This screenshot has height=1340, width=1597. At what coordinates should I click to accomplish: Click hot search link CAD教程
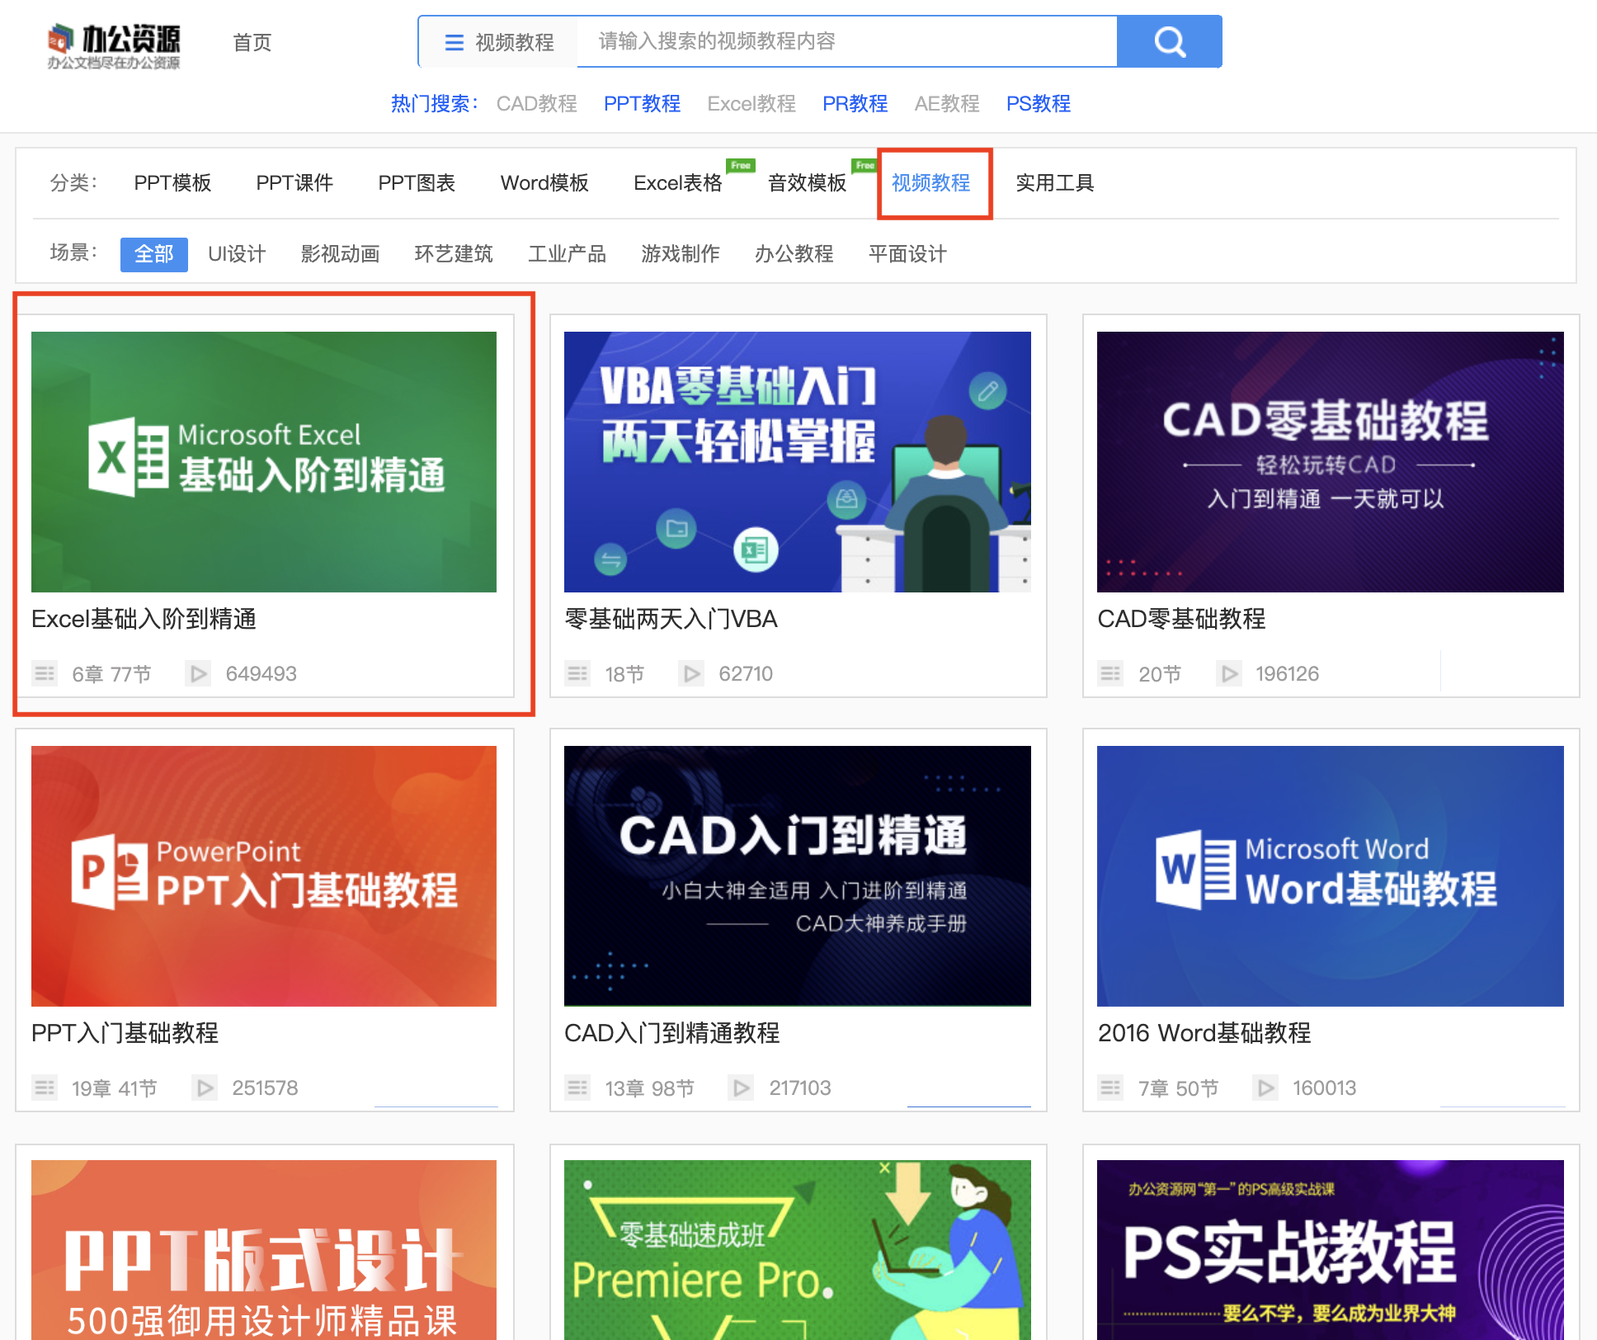point(536,104)
